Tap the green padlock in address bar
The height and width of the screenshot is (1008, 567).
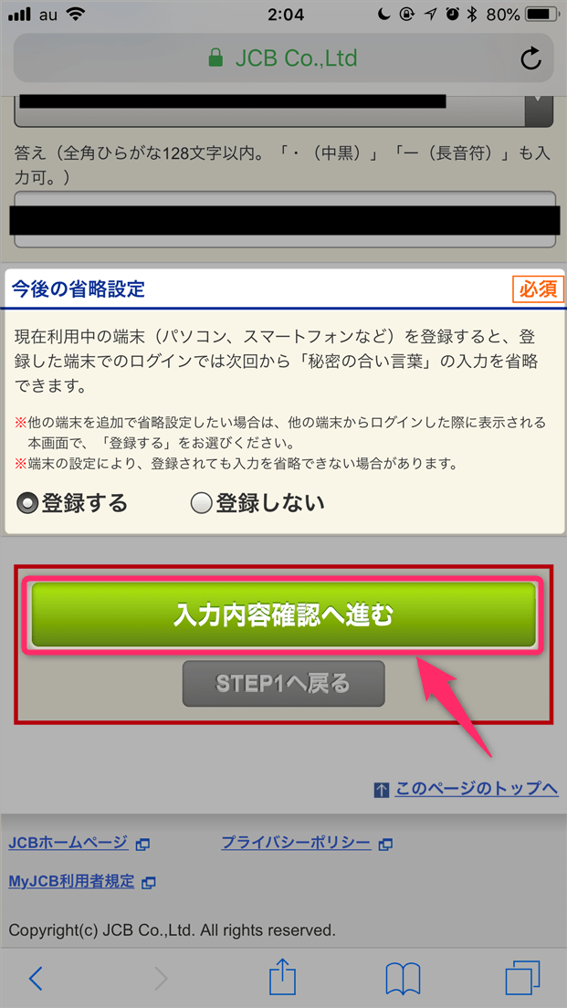pyautogui.click(x=215, y=59)
